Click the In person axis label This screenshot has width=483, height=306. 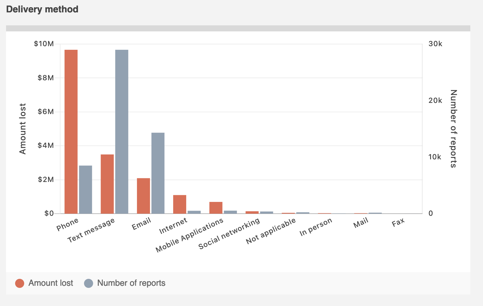316,227
